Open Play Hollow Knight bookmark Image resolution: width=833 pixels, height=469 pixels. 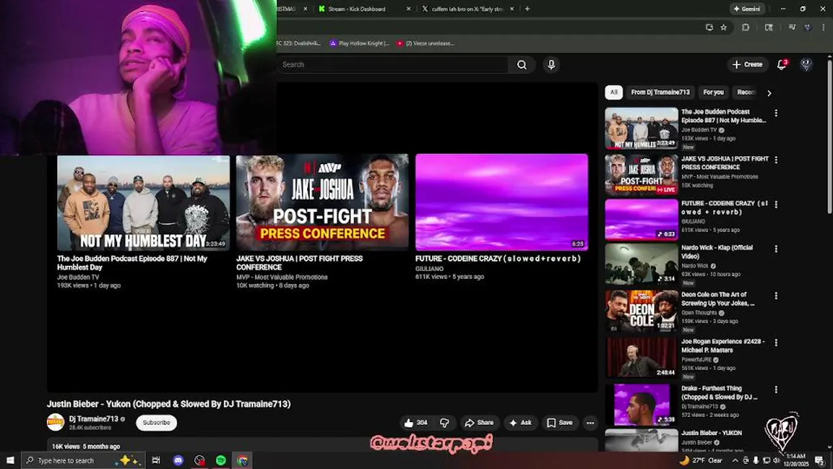pyautogui.click(x=359, y=44)
